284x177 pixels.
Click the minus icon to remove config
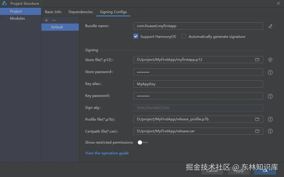click(54, 20)
